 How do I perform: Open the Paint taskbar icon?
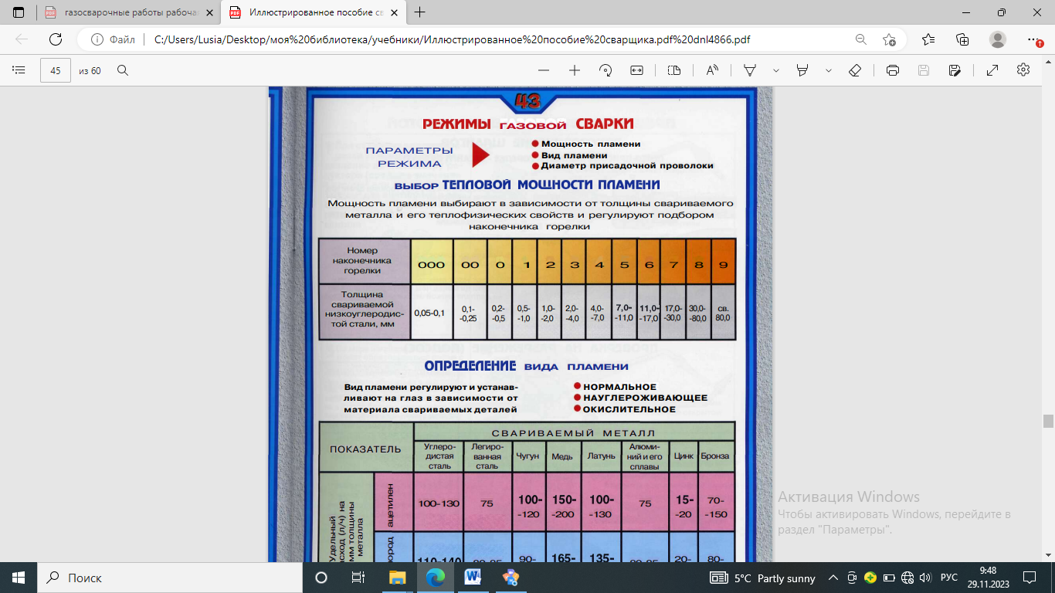click(x=511, y=578)
